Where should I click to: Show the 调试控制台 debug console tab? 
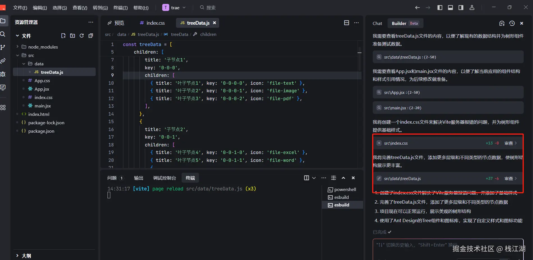(x=164, y=178)
